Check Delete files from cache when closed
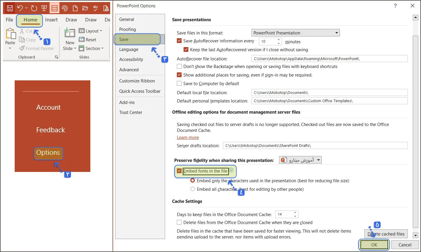The width and height of the screenshot is (421, 252). (x=179, y=222)
